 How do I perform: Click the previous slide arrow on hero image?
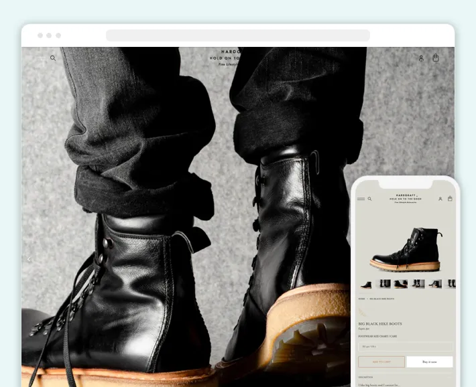[x=29, y=259]
